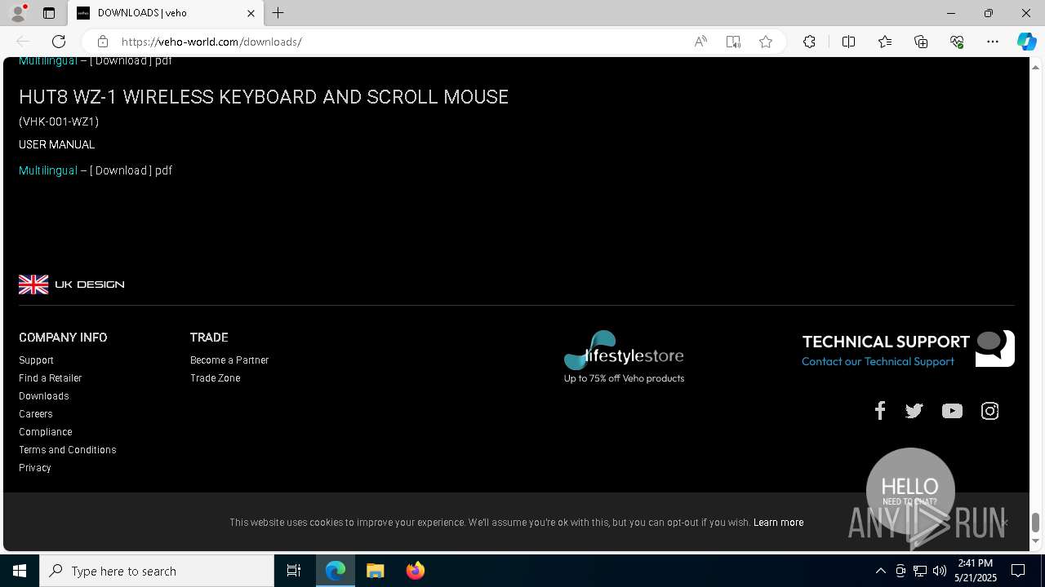Open Task View on taskbar
This screenshot has height=587, width=1045.
coord(294,571)
